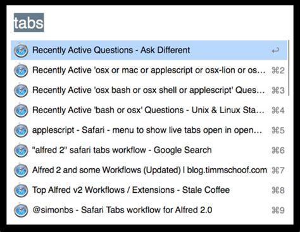Click the results list scrollbar

pos(289,68)
